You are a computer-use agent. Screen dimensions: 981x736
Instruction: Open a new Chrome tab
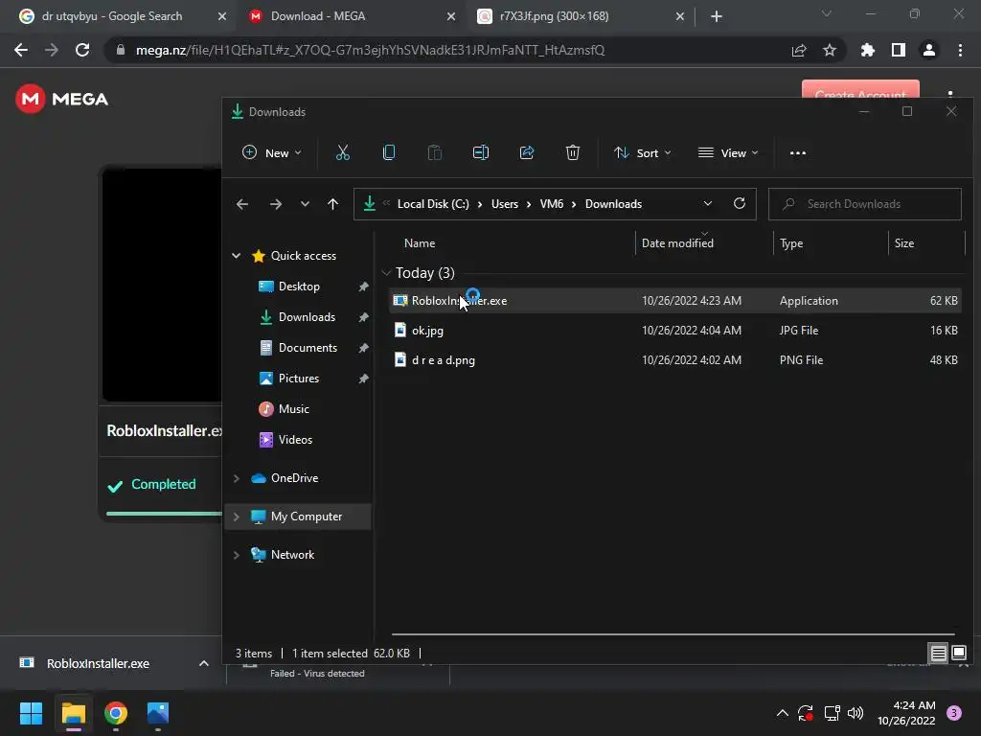click(x=717, y=16)
